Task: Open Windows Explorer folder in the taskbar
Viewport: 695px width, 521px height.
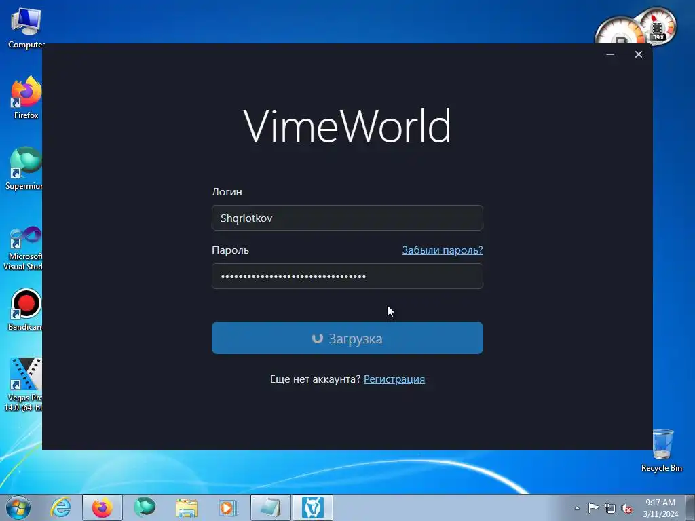Action: click(x=187, y=507)
